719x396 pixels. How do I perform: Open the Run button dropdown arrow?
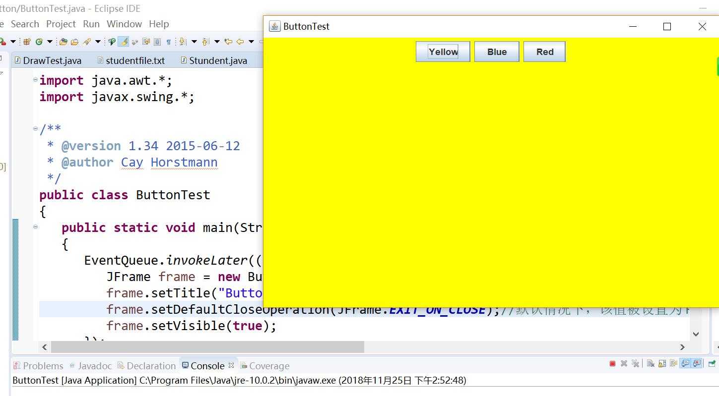point(13,42)
